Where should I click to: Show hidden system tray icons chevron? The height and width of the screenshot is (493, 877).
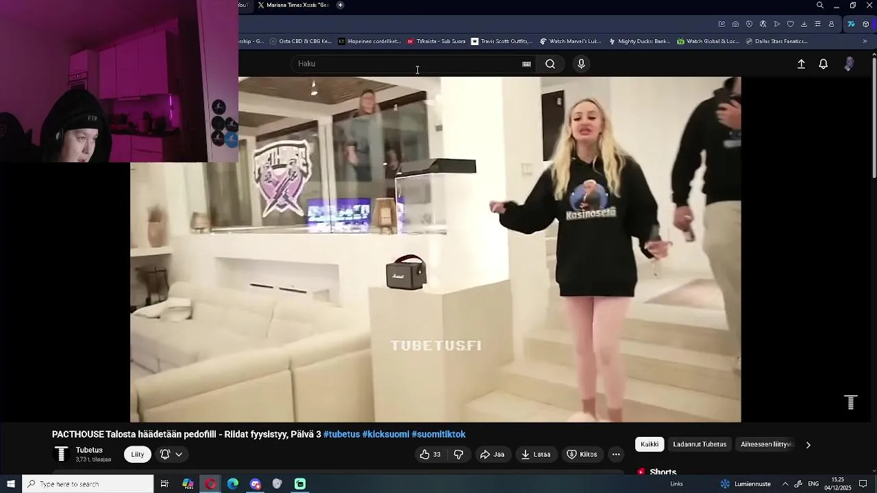785,484
